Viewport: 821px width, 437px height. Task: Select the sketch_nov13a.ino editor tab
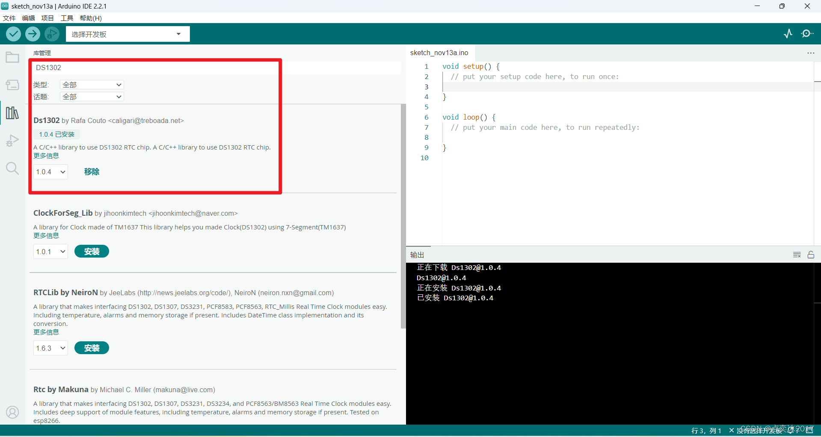[x=439, y=53]
